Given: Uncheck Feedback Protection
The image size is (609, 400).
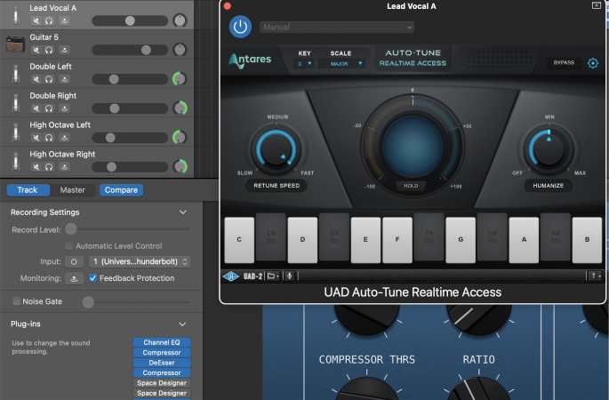Looking at the screenshot, I should tap(92, 278).
